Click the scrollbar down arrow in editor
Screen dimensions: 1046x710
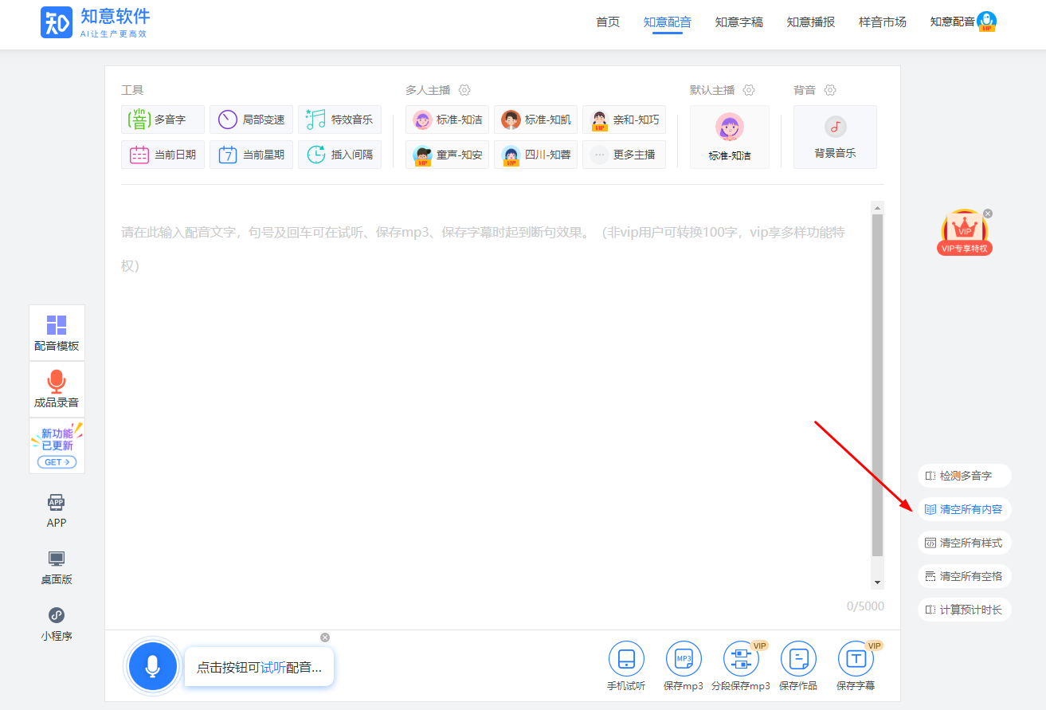click(877, 583)
